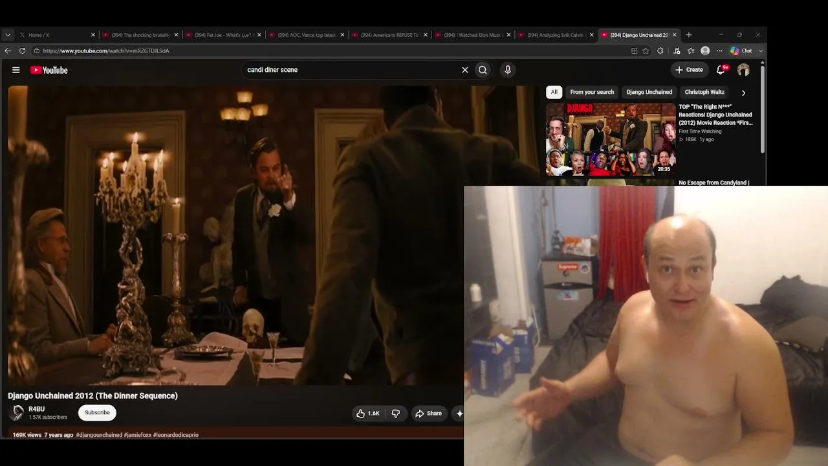Open the R4BU channel avatar

pos(18,412)
